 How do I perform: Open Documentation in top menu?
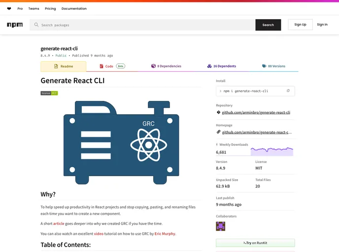74,9
